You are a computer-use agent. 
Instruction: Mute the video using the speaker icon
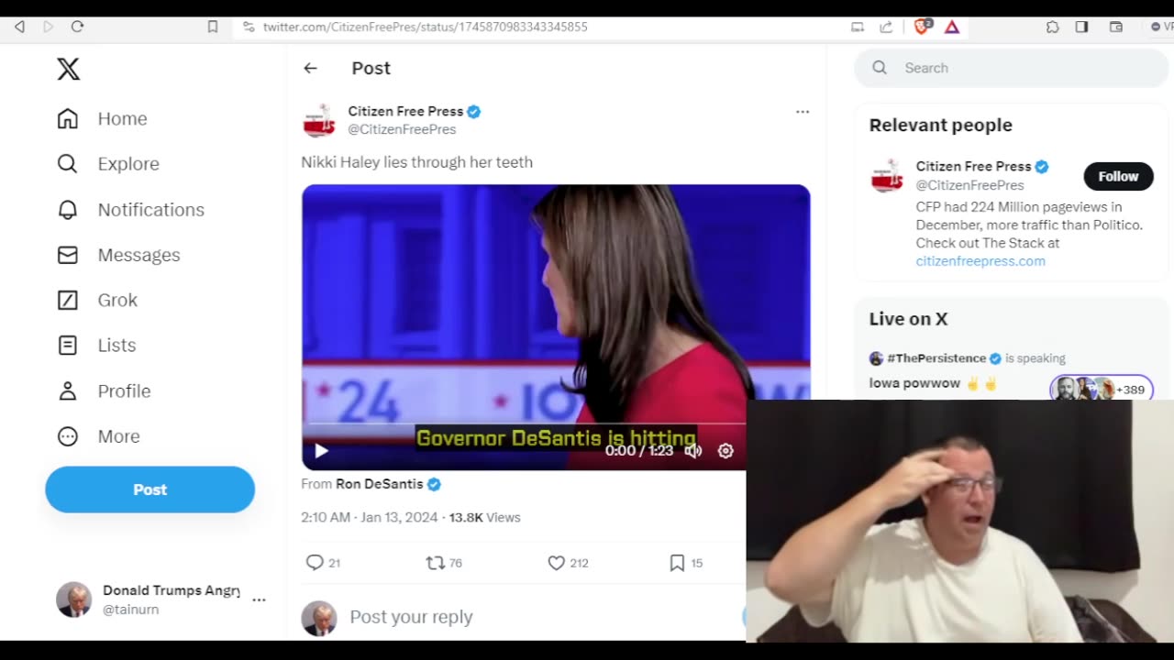pos(693,451)
